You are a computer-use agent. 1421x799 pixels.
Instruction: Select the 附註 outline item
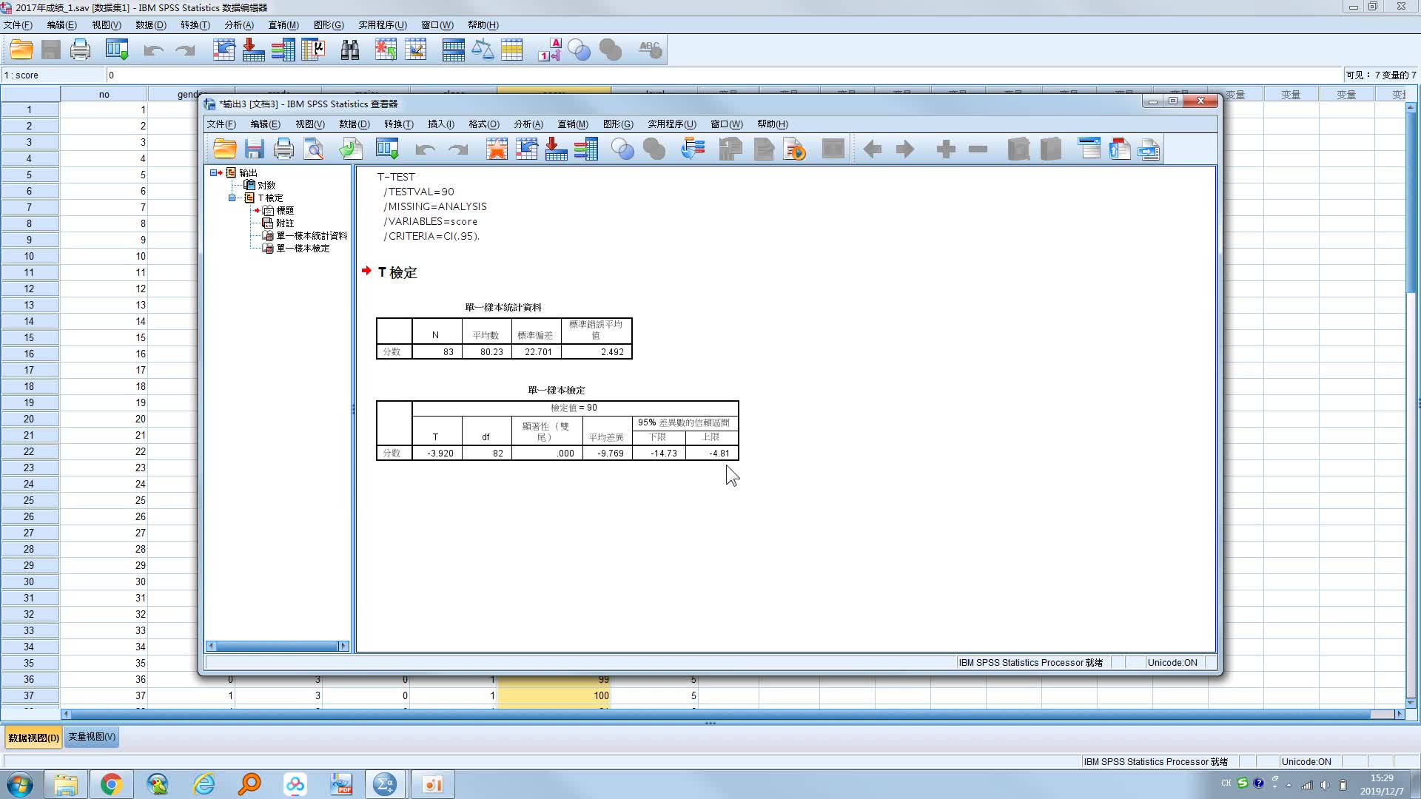(x=285, y=223)
